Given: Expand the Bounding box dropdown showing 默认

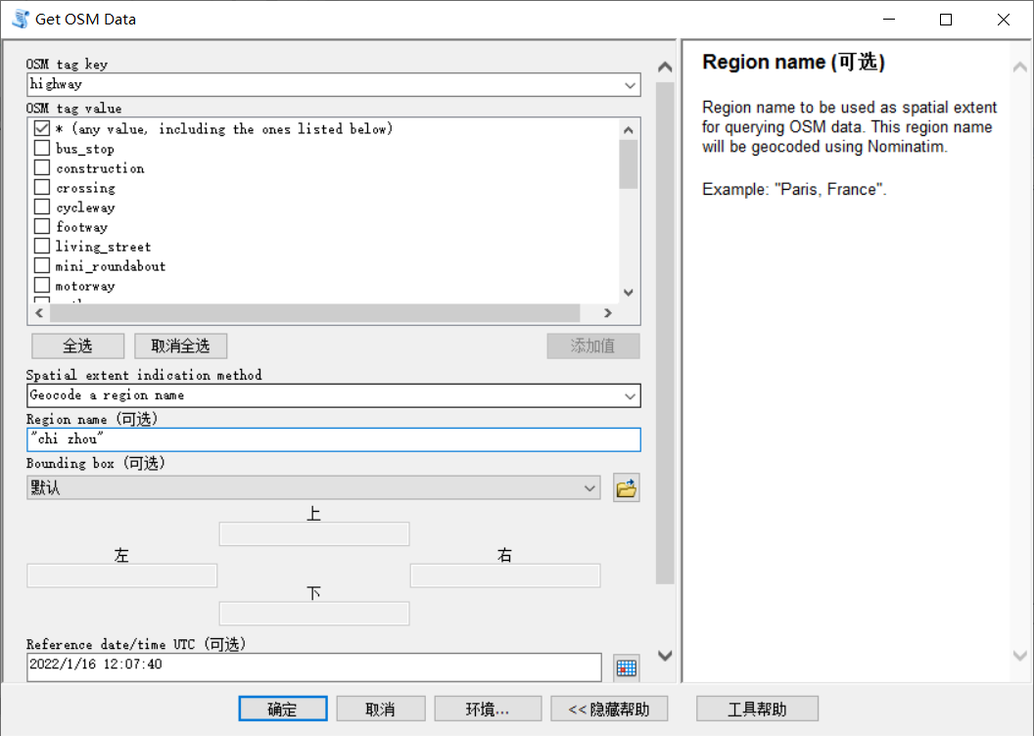Looking at the screenshot, I should [589, 487].
